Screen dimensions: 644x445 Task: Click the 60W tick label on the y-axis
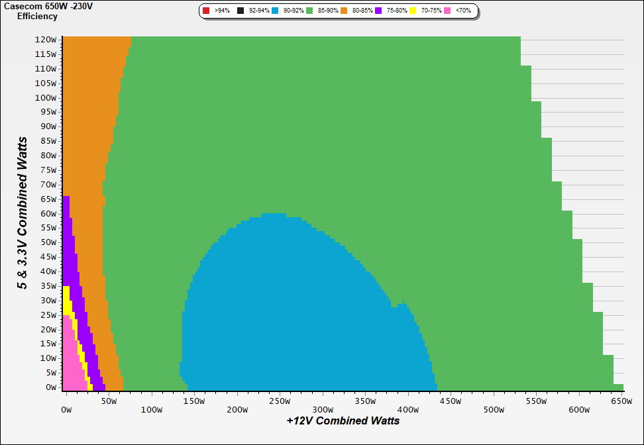tap(48, 214)
